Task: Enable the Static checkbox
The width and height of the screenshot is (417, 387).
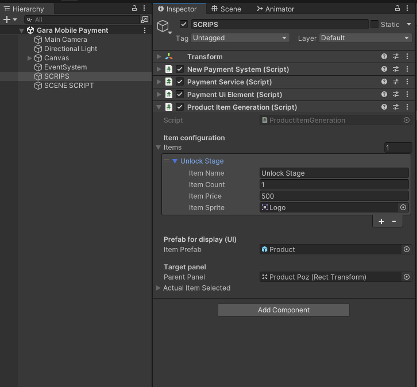Action: pyautogui.click(x=374, y=24)
